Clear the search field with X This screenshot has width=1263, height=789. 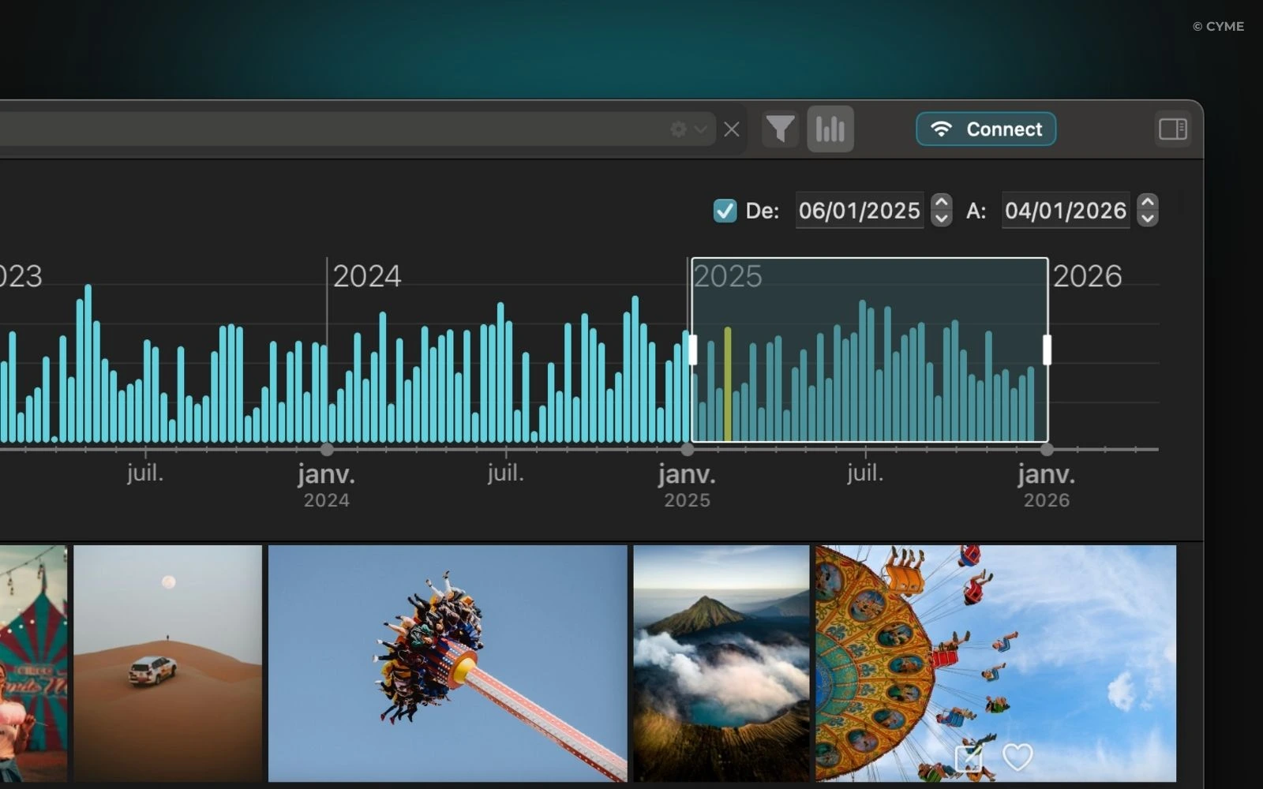click(732, 129)
